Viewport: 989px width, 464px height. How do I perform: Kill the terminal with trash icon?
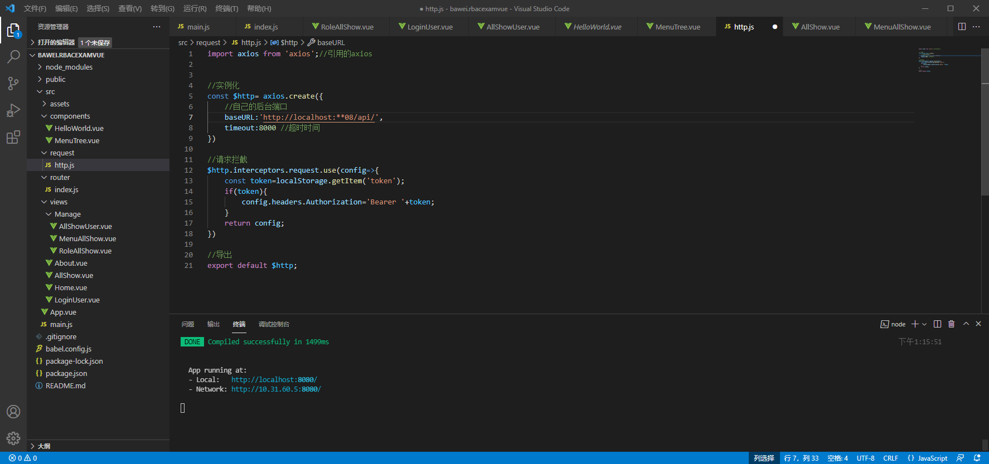coord(952,324)
